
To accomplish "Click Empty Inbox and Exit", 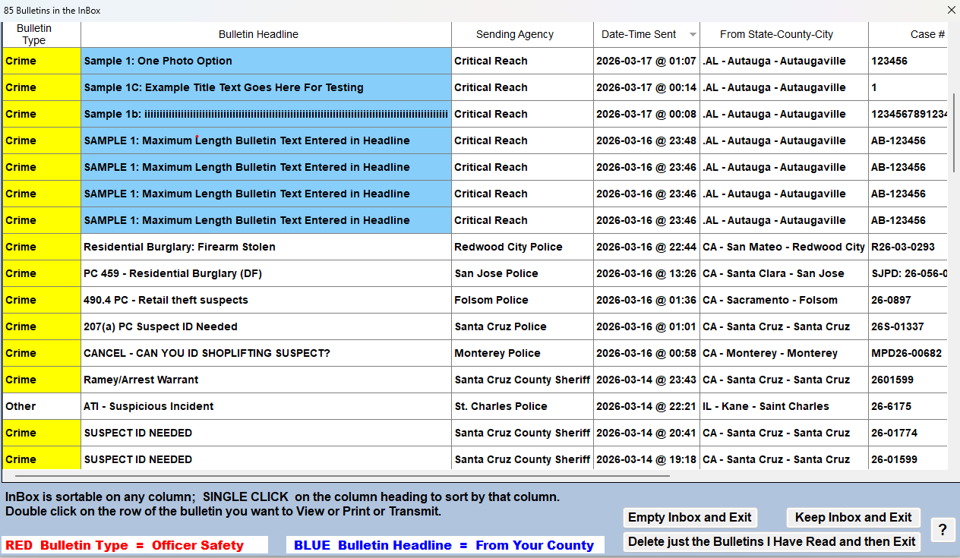I will pyautogui.click(x=690, y=517).
